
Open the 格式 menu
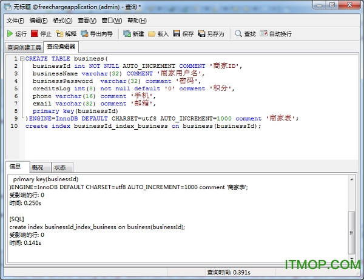(62, 21)
